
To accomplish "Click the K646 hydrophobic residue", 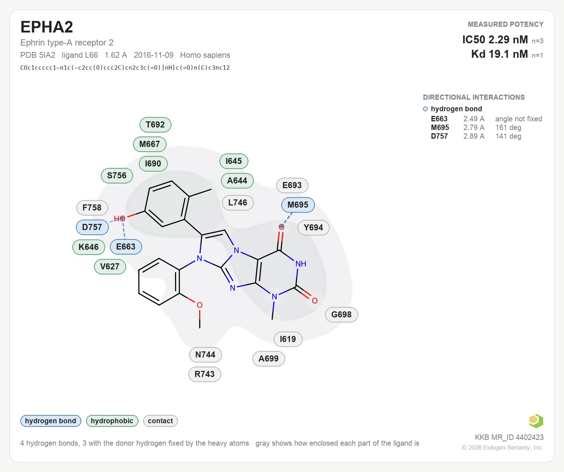I will click(89, 247).
